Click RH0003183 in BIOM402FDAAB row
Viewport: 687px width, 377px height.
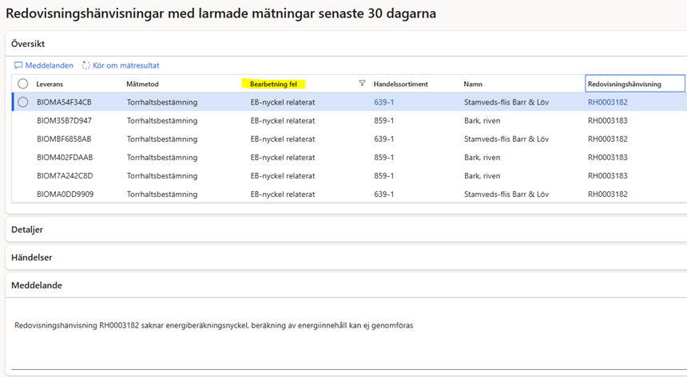[608, 158]
